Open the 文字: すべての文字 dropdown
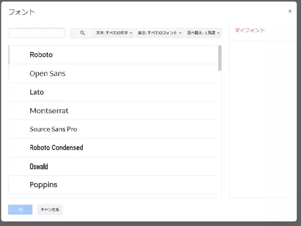Image resolution: width=301 pixels, height=226 pixels. [x=114, y=33]
